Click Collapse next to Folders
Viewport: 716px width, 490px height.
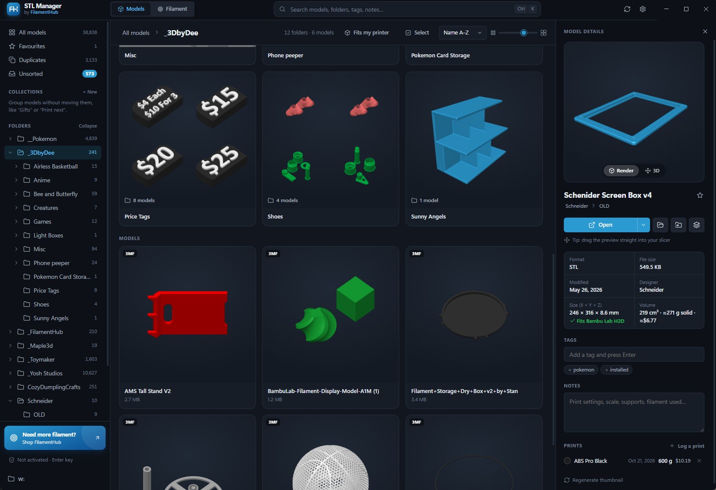pyautogui.click(x=88, y=126)
